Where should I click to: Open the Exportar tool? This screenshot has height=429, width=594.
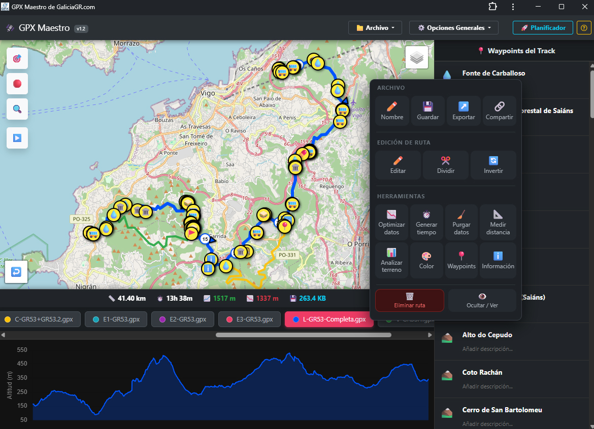pyautogui.click(x=464, y=111)
